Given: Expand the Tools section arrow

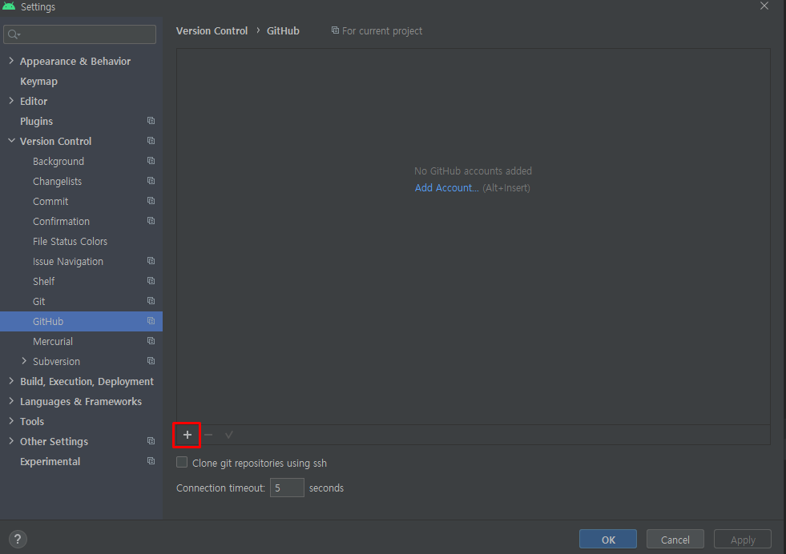Looking at the screenshot, I should click(x=11, y=421).
